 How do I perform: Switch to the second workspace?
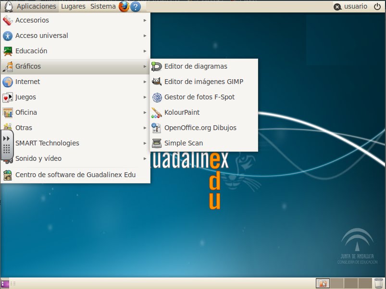tap(337, 284)
